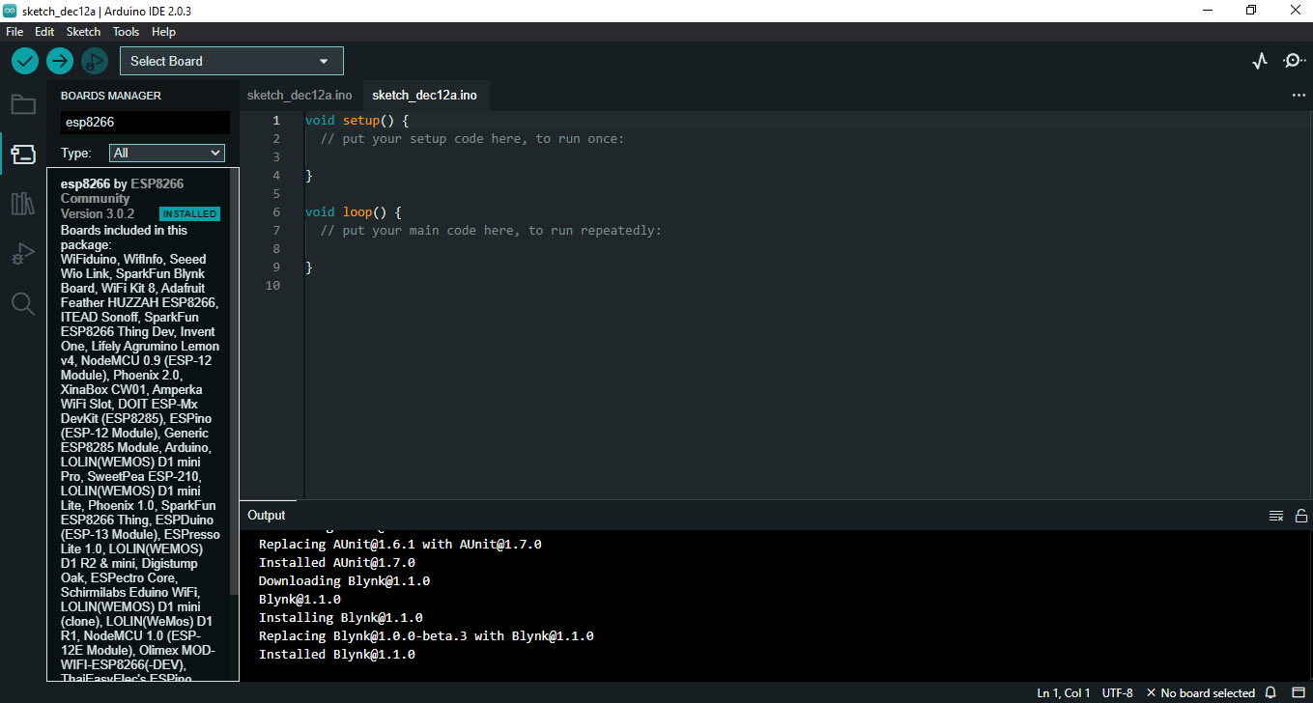The width and height of the screenshot is (1313, 703).
Task: Toggle the Boards Manager sidebar icon
Action: (23, 155)
